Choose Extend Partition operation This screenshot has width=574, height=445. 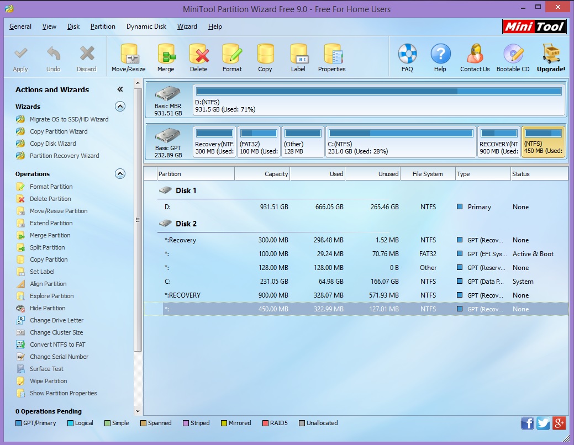45,223
